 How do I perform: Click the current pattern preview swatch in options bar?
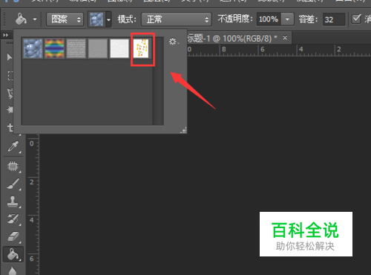click(x=96, y=19)
